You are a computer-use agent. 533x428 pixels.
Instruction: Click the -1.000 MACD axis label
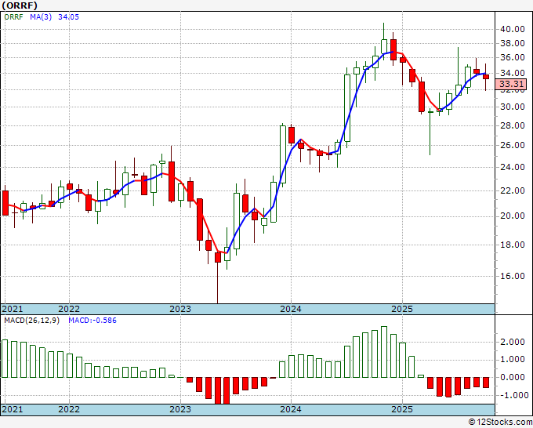[511, 395]
